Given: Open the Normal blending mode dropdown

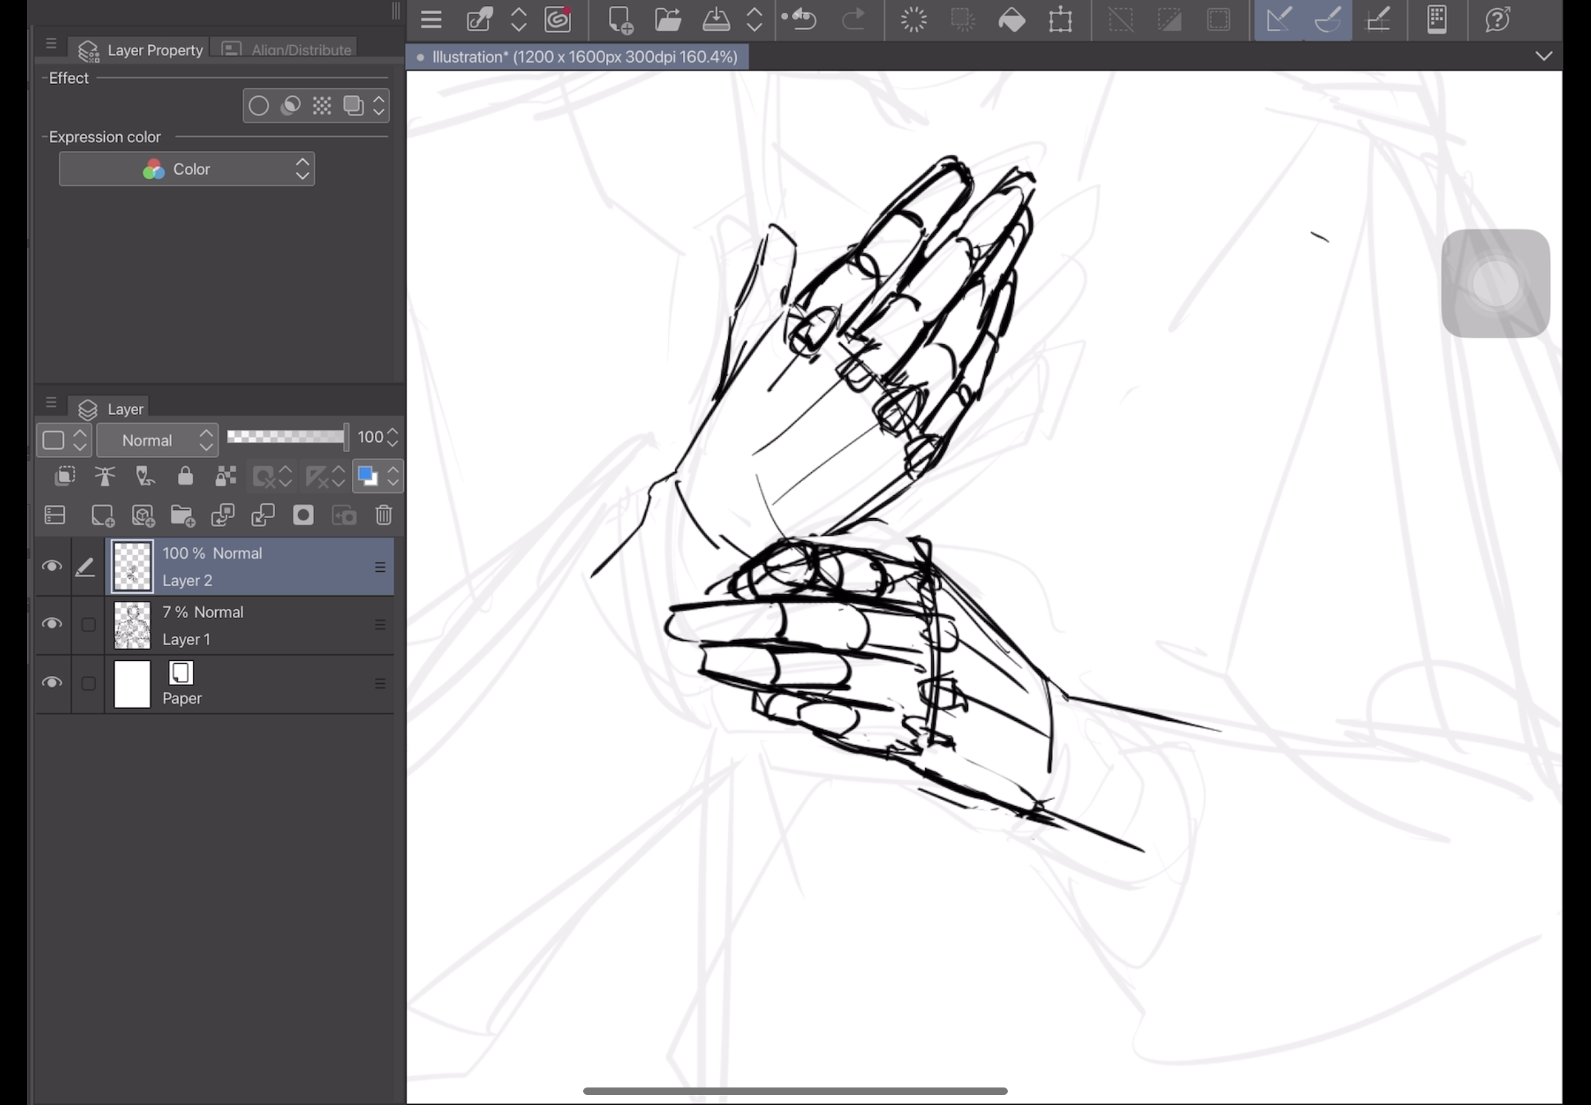Looking at the screenshot, I should 157,441.
